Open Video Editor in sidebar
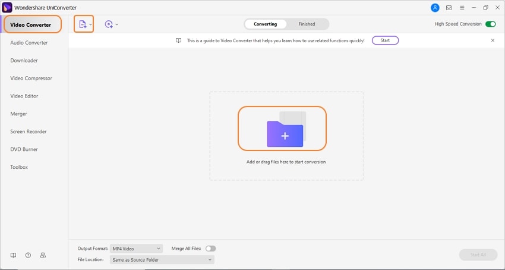Image resolution: width=505 pixels, height=270 pixels. (24, 96)
